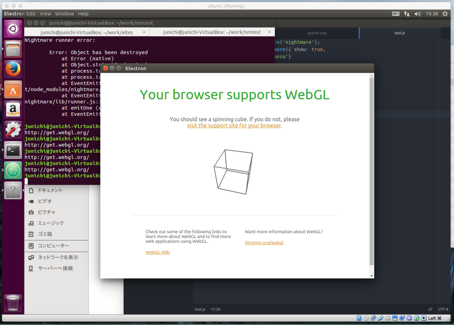Click the Your browser supports WebGL heading

click(235, 95)
